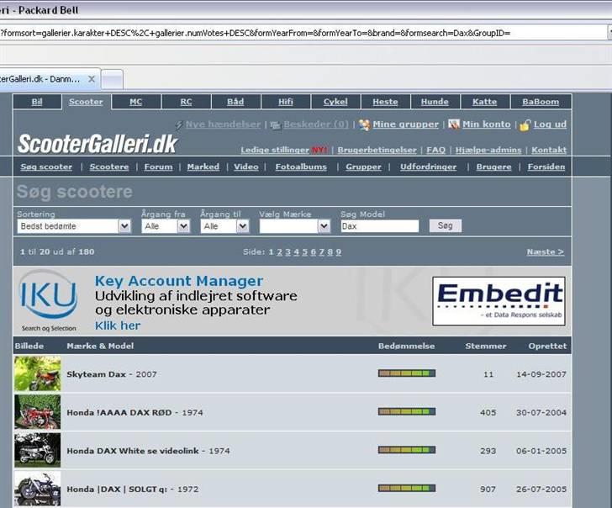612x508 pixels.
Task: Switch to the MC category tab
Action: pos(135,102)
